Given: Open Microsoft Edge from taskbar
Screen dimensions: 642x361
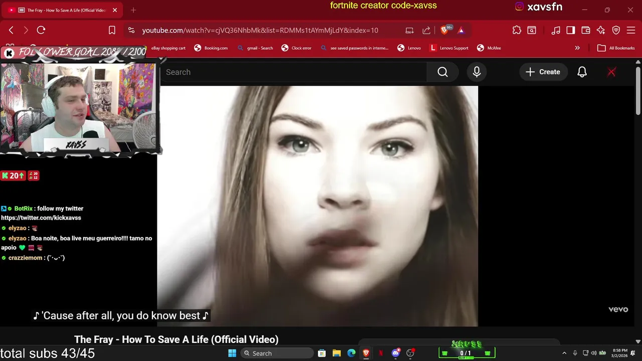Looking at the screenshot, I should pos(352,353).
